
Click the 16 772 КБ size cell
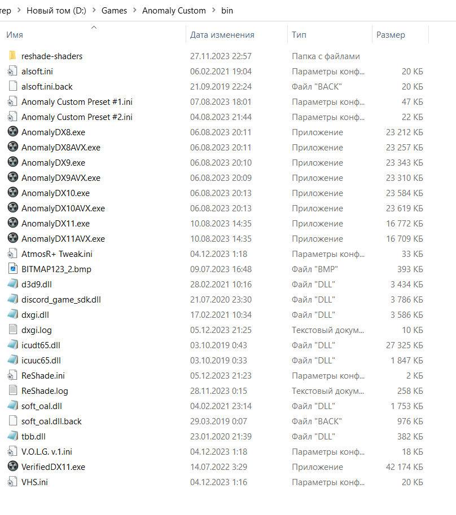point(404,223)
